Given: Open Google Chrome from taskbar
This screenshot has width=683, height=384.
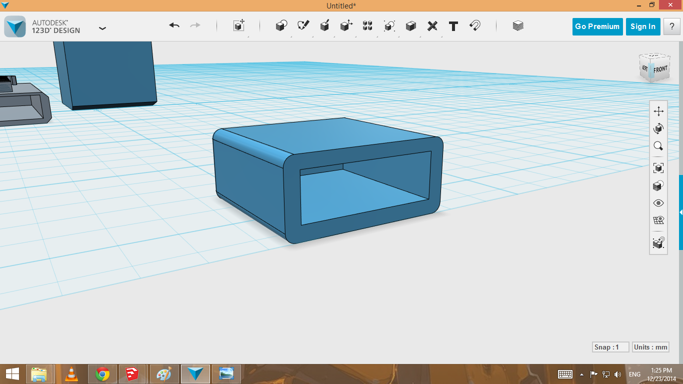Looking at the screenshot, I should tap(102, 374).
